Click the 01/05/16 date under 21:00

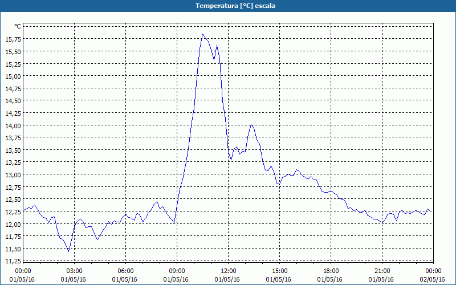pos(381,279)
